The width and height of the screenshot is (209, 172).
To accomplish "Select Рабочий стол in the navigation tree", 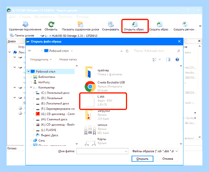I will point(46,71).
